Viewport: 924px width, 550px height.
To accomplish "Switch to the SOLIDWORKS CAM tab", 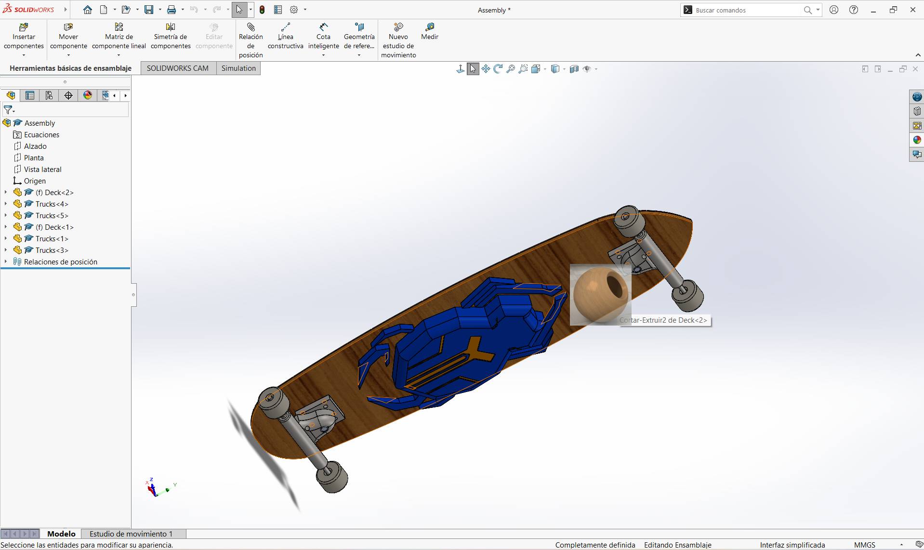I will [x=178, y=68].
